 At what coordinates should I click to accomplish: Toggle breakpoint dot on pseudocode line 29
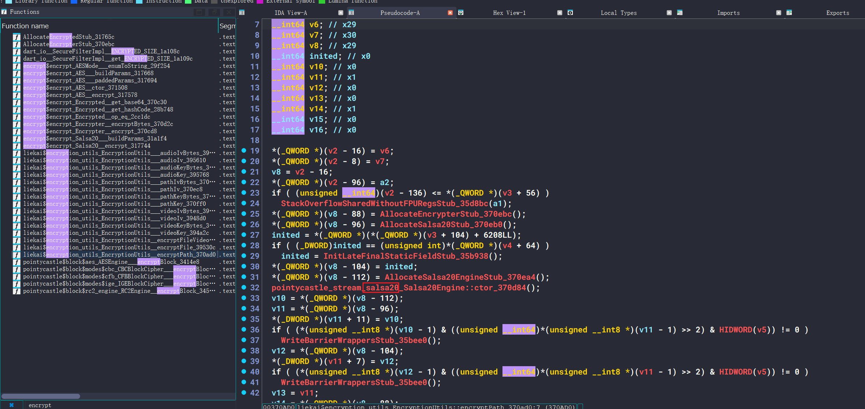point(244,255)
